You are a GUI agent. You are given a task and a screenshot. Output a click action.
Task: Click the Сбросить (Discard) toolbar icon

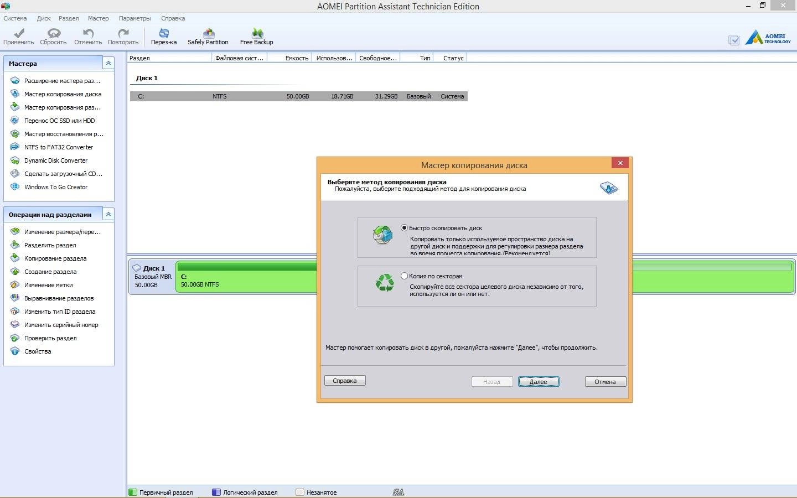(x=54, y=33)
